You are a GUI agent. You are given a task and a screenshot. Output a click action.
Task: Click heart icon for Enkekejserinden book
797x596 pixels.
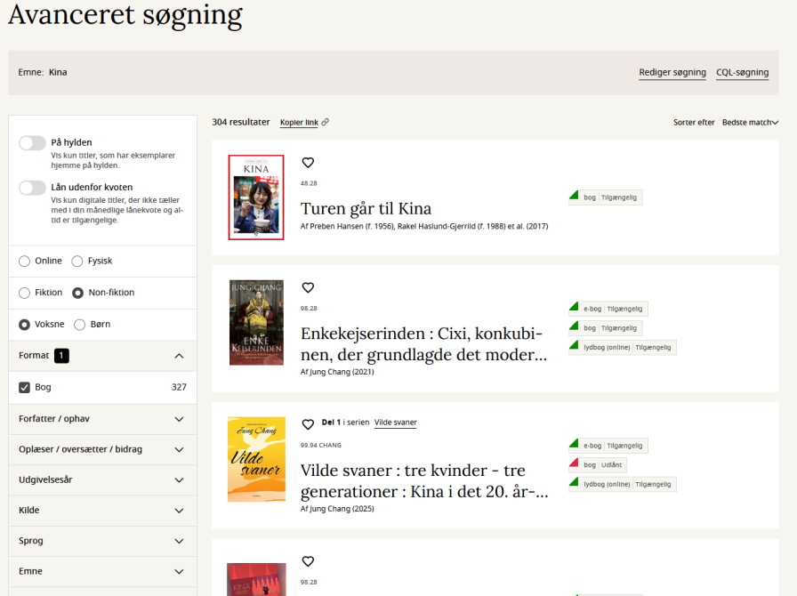[x=308, y=288]
